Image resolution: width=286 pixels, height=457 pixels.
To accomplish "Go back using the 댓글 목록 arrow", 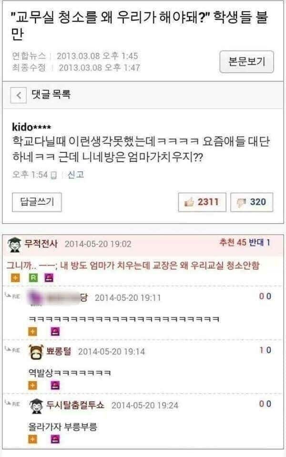I will click(x=19, y=95).
